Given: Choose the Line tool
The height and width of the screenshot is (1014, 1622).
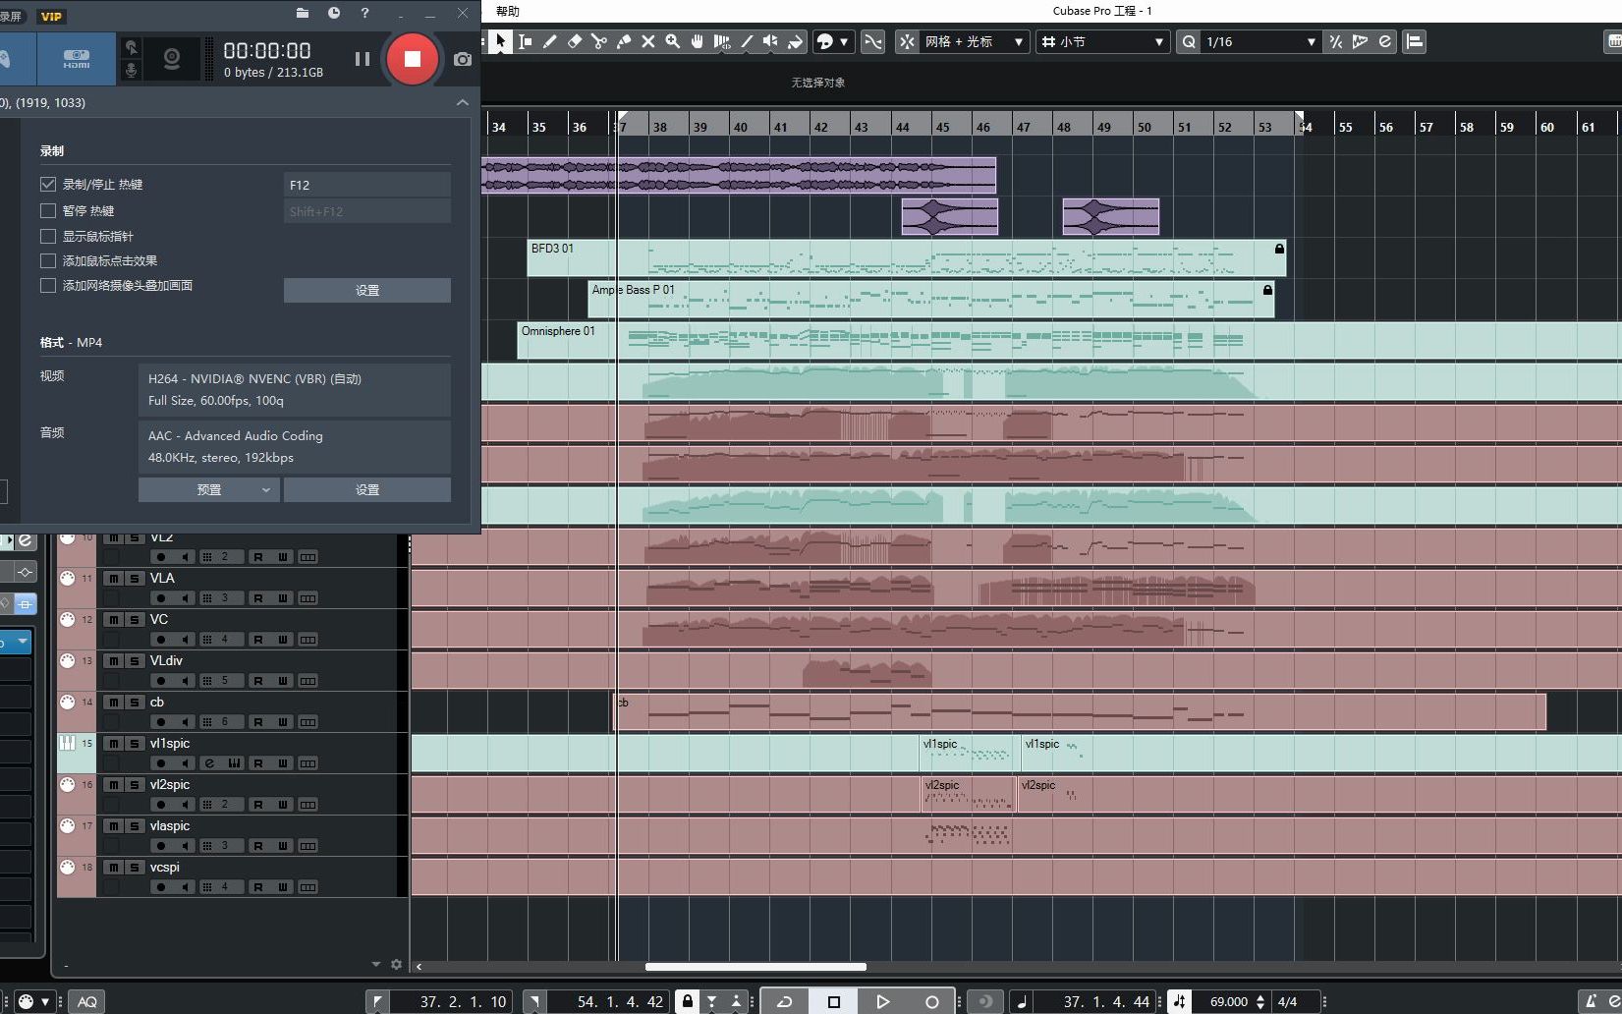Looking at the screenshot, I should pyautogui.click(x=747, y=41).
